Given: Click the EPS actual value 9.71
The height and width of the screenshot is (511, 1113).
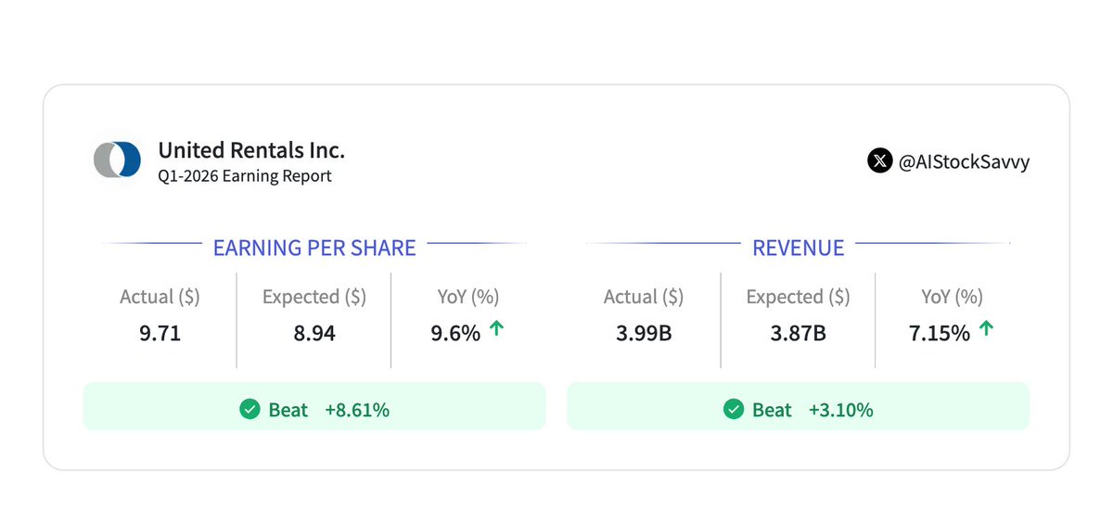Looking at the screenshot, I should pyautogui.click(x=160, y=333).
